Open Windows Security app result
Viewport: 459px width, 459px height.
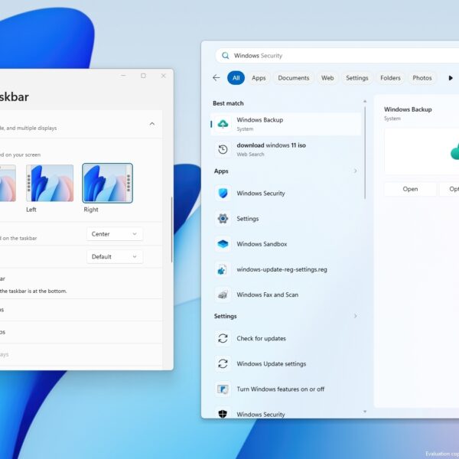click(x=286, y=194)
